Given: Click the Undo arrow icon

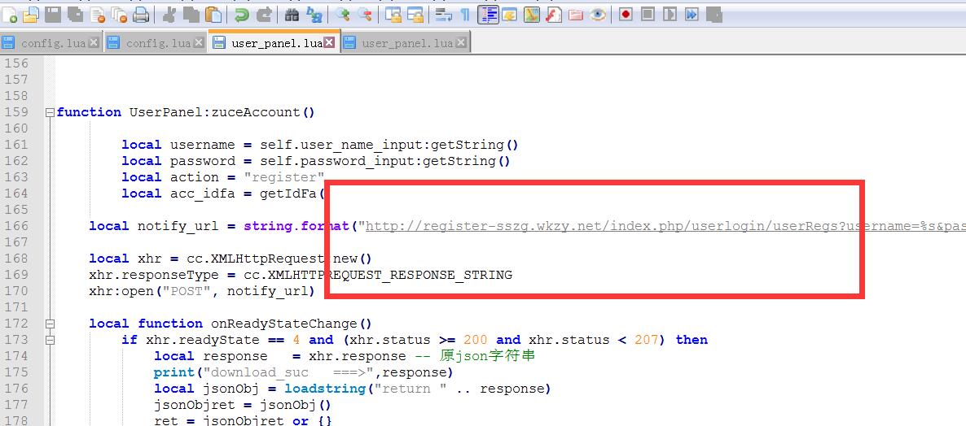Looking at the screenshot, I should (242, 14).
